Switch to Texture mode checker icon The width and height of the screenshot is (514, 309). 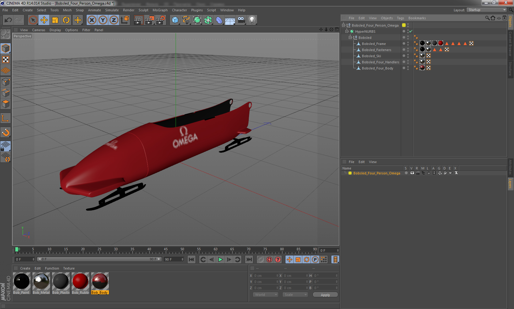[x=6, y=59]
